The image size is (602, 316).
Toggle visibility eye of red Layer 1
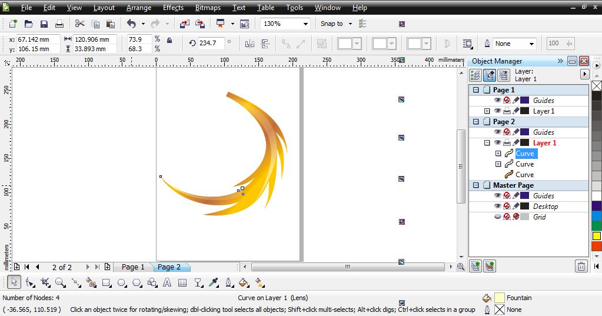point(498,143)
